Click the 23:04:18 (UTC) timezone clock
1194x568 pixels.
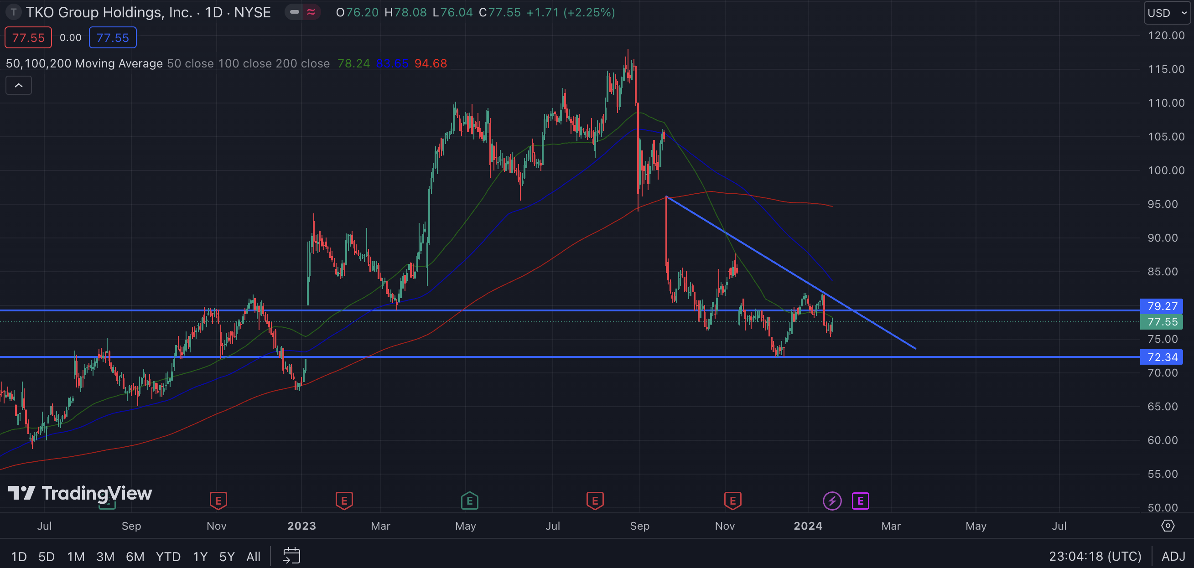1095,556
